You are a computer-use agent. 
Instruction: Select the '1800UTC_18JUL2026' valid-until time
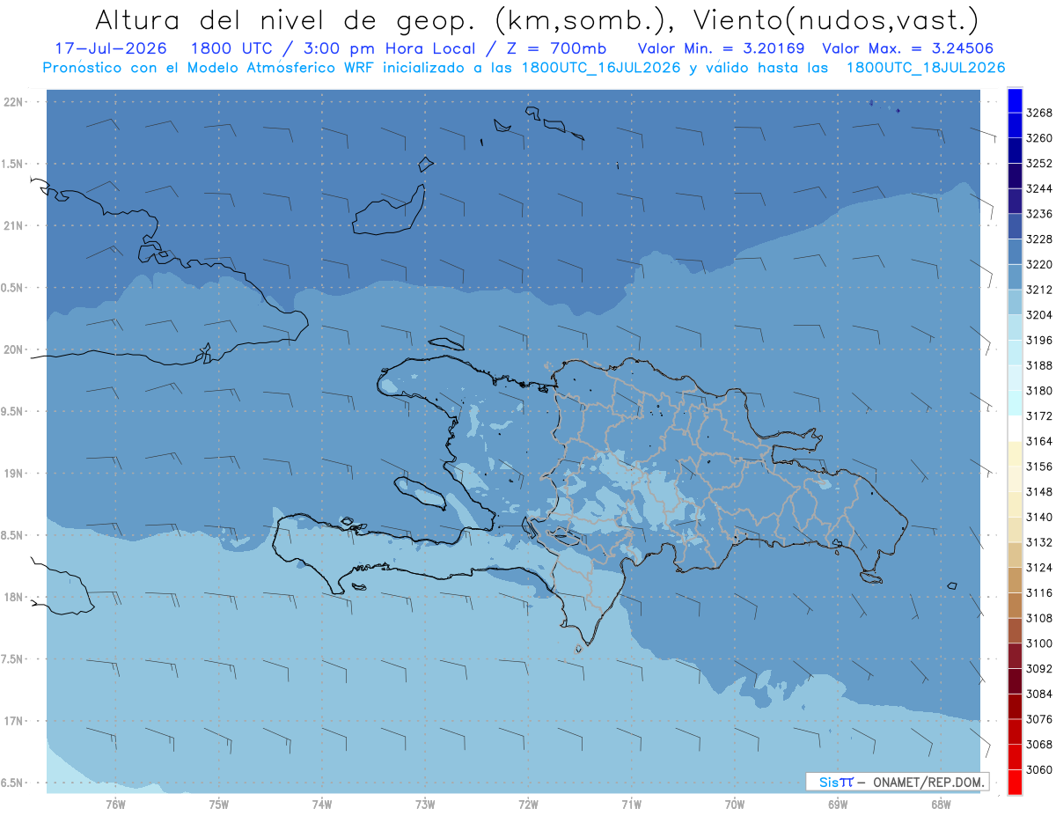tap(926, 68)
